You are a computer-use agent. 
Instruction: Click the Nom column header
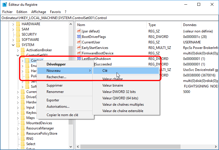click(x=111, y=25)
